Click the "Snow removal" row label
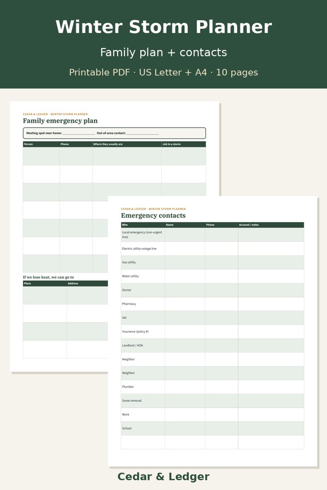Viewport: 327px width, 490px height. coord(131,401)
